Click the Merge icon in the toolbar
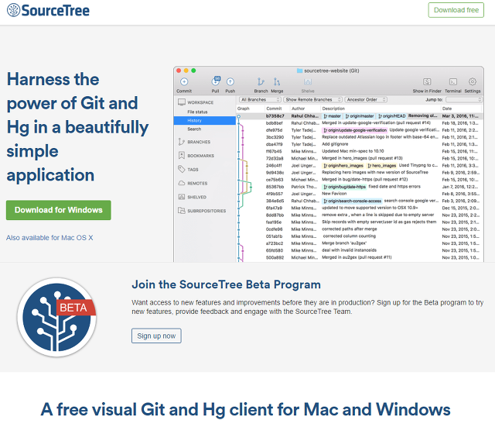This screenshot has width=495, height=427. [x=277, y=82]
